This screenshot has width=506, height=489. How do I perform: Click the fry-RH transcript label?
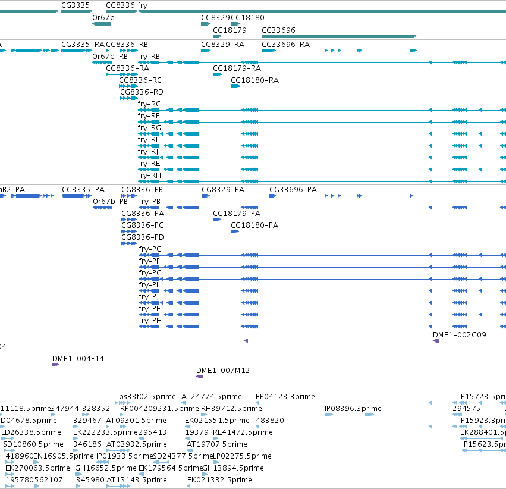pyautogui.click(x=149, y=175)
